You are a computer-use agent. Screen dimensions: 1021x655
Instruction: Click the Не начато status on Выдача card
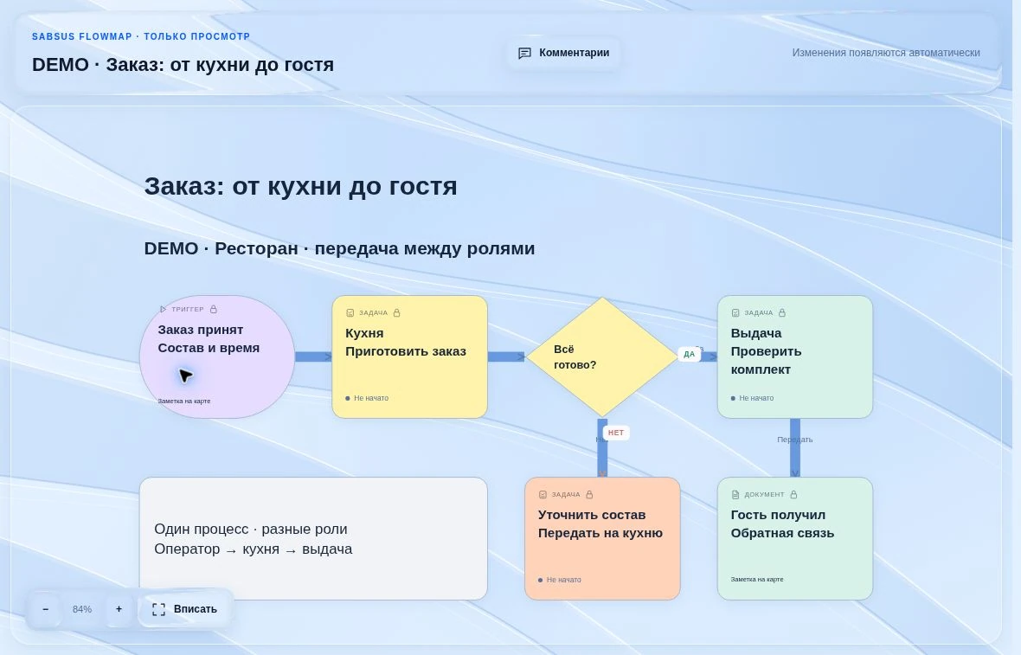(752, 398)
